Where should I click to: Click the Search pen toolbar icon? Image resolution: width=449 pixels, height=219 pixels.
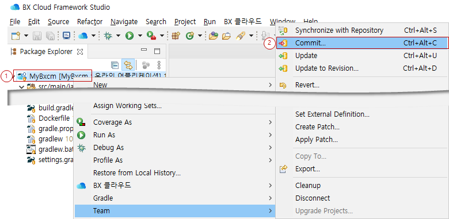point(241,36)
